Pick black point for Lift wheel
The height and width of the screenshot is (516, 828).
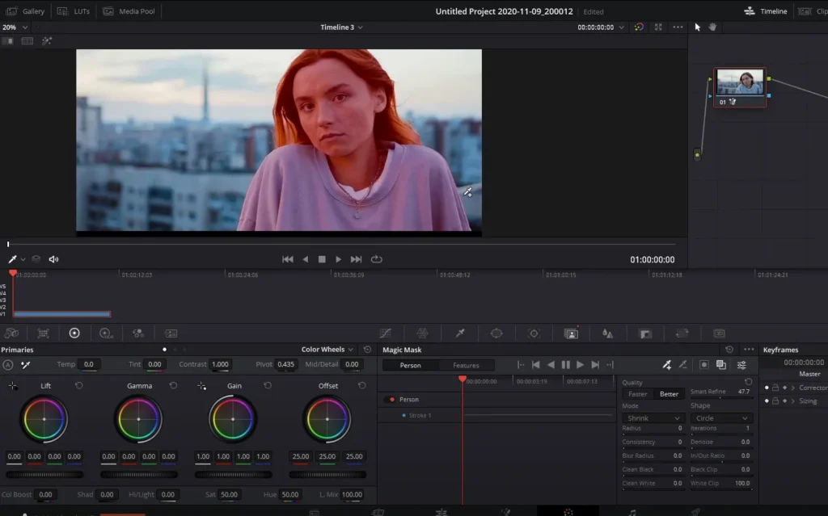(13, 386)
